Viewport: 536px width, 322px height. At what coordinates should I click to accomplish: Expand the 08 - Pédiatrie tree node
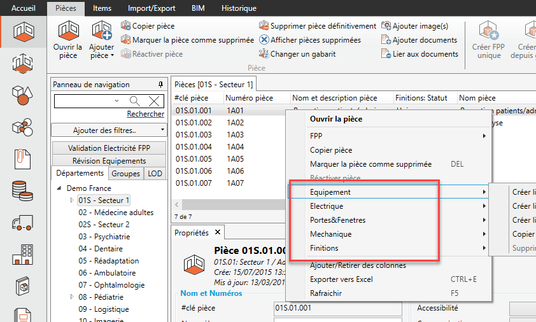72,297
